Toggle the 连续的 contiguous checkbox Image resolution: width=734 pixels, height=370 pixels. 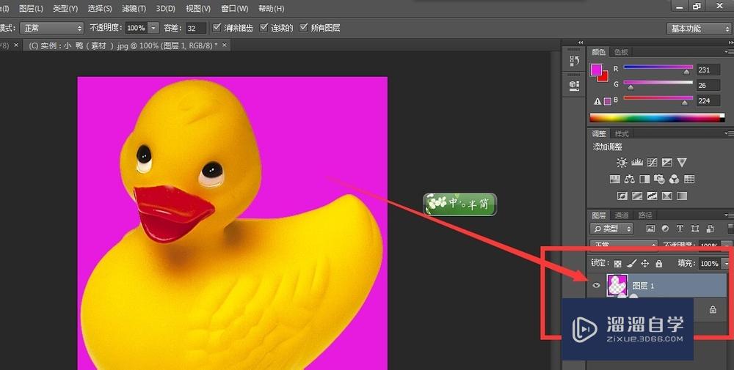264,28
